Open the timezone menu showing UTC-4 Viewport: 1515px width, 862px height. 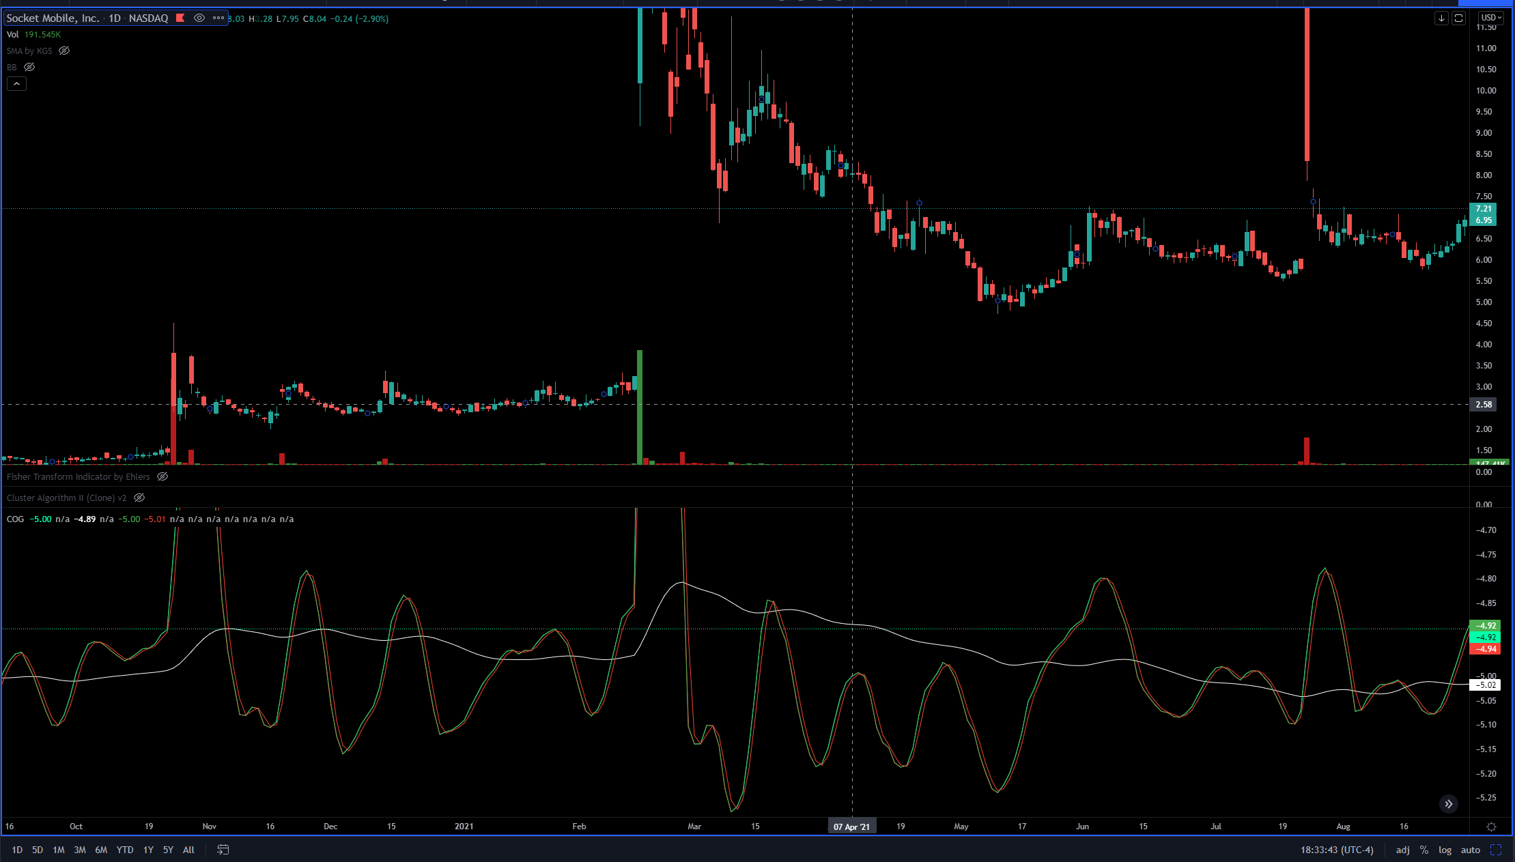(x=1337, y=850)
